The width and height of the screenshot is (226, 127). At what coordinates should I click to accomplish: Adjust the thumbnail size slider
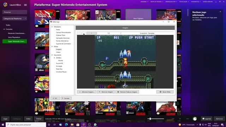pos(156,119)
